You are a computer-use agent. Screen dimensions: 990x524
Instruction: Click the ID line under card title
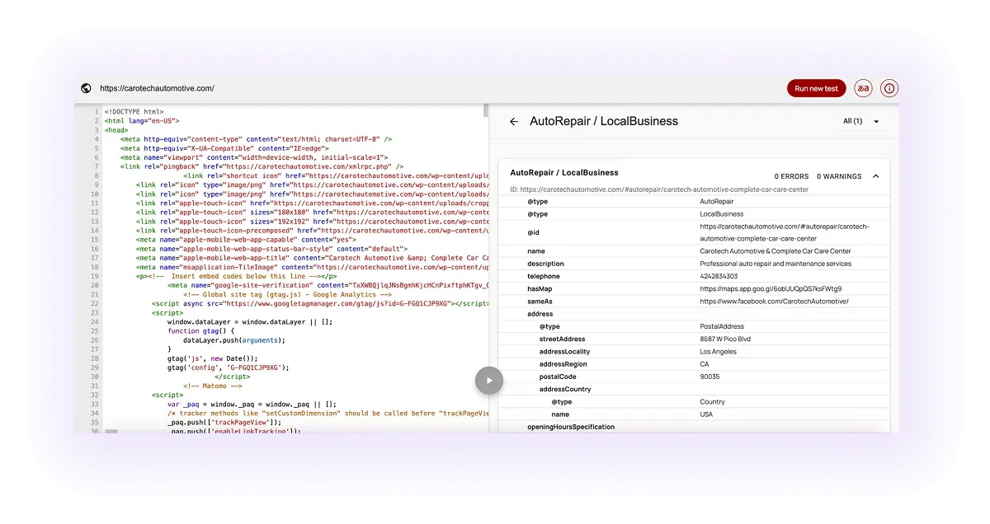(659, 189)
